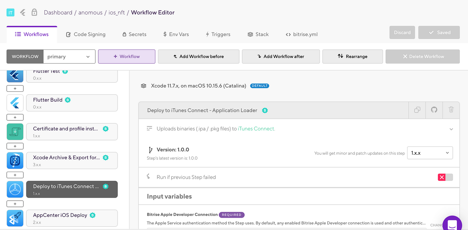Select the Flutter Test step card
Viewport: 468px width, 230px height.
pos(72,76)
